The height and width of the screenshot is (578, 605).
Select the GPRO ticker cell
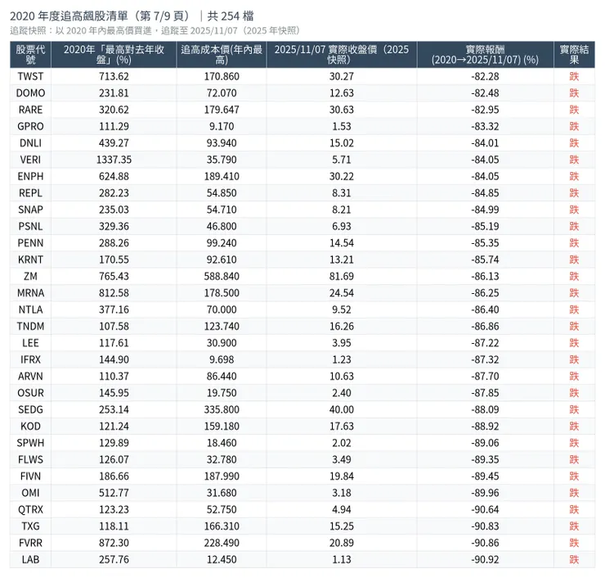30,126
